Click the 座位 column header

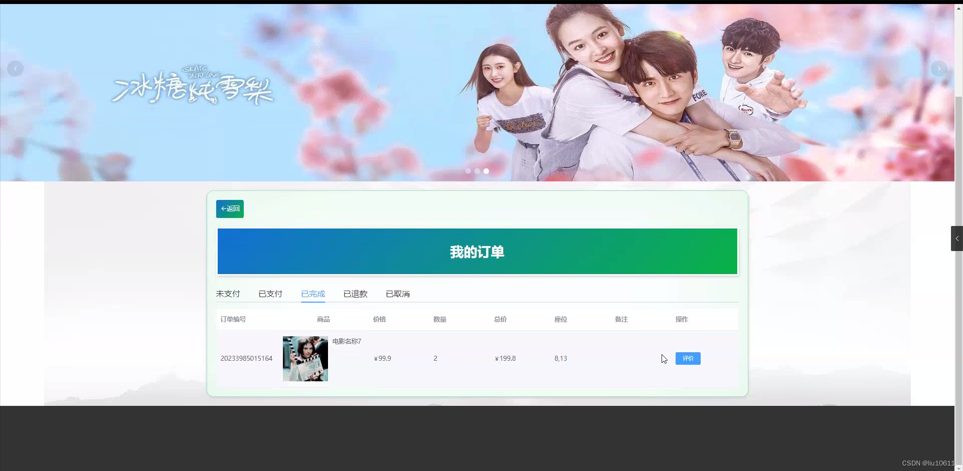pos(561,319)
